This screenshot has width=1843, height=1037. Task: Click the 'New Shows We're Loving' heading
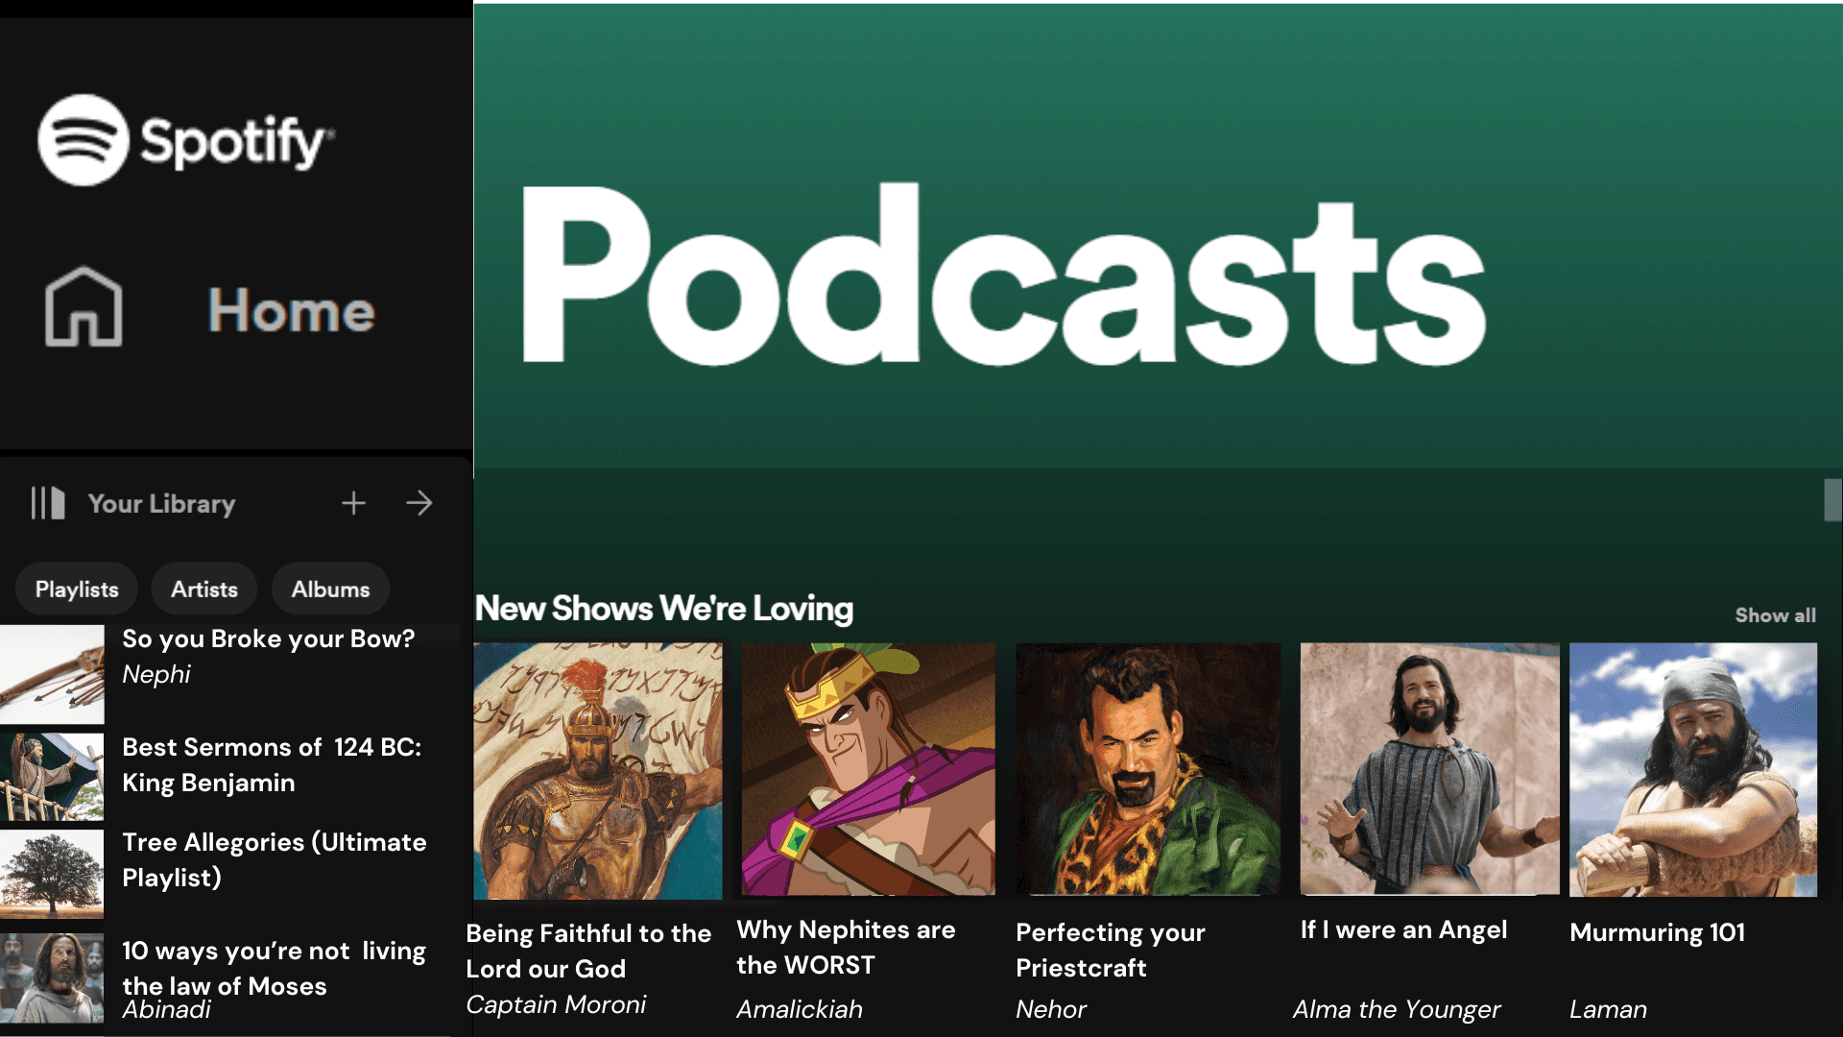click(664, 609)
